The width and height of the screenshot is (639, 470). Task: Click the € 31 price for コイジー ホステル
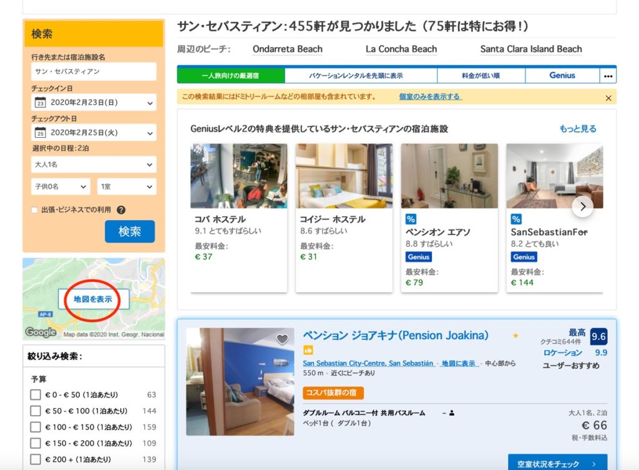[308, 257]
